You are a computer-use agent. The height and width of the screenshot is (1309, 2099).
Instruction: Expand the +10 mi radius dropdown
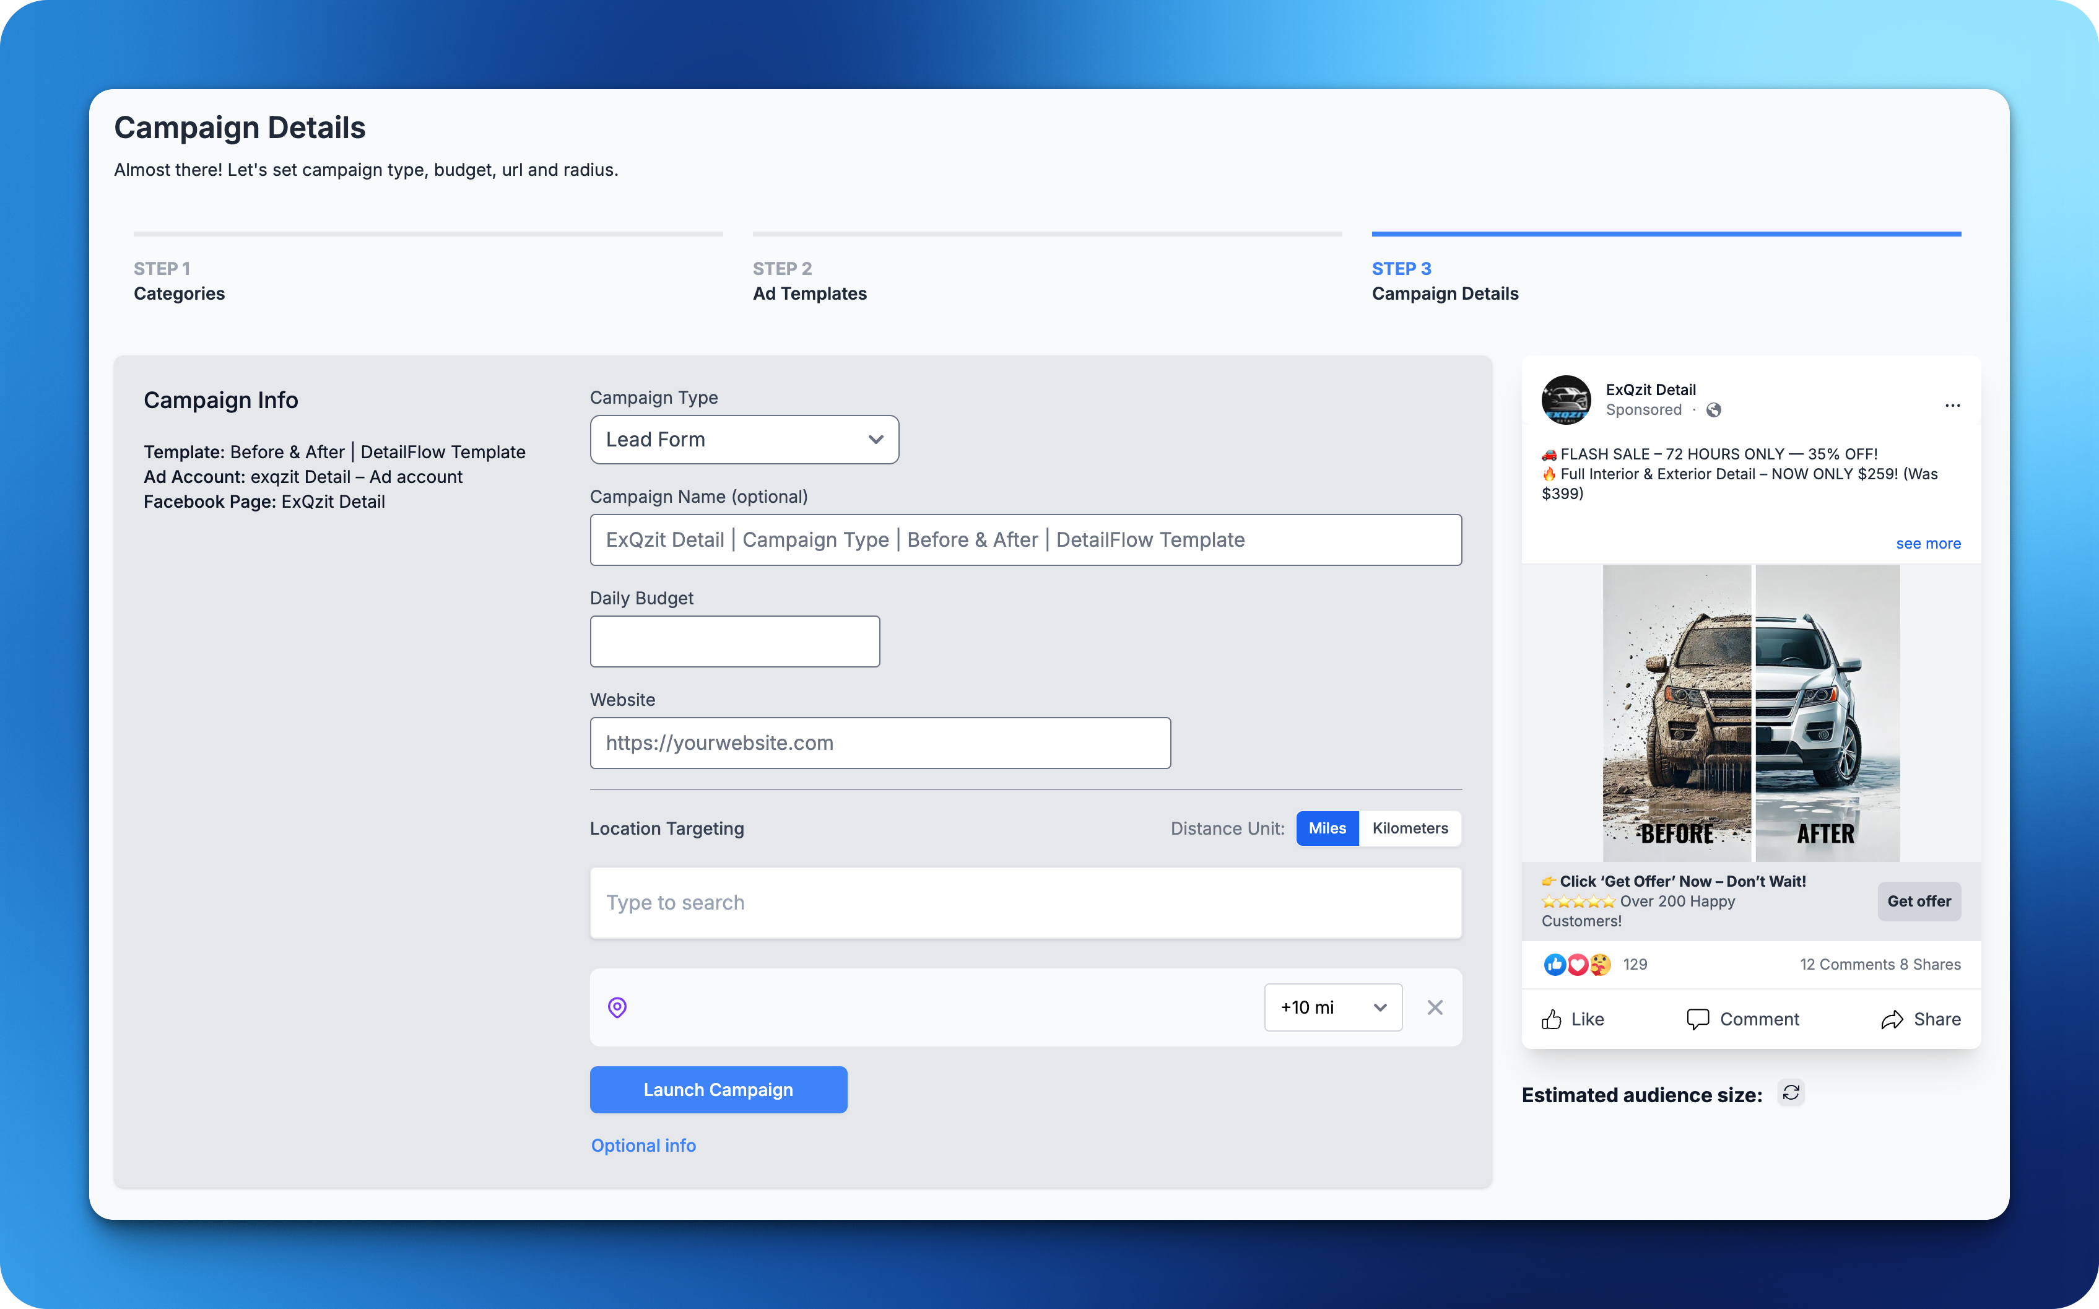point(1333,1007)
